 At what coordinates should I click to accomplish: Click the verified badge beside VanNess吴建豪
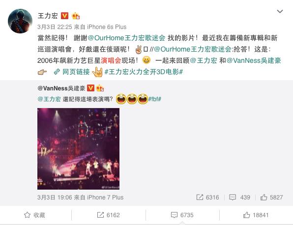[91, 88]
